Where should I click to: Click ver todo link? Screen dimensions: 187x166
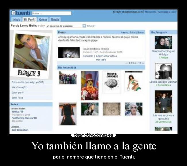tap(101, 60)
